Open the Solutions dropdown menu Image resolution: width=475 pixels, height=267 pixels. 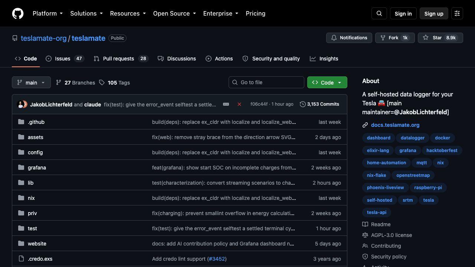coord(86,13)
